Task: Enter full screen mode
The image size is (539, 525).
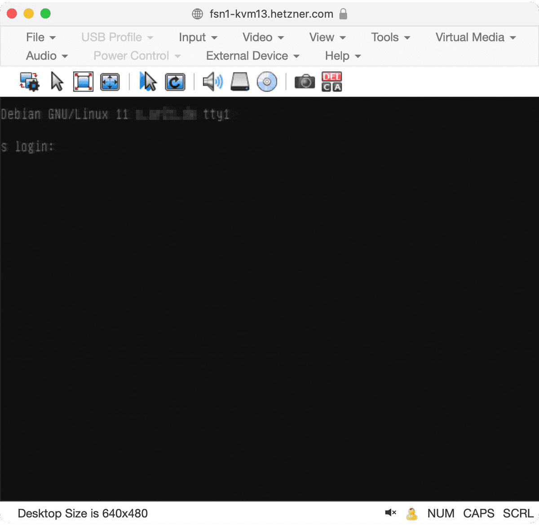Action: tap(83, 81)
